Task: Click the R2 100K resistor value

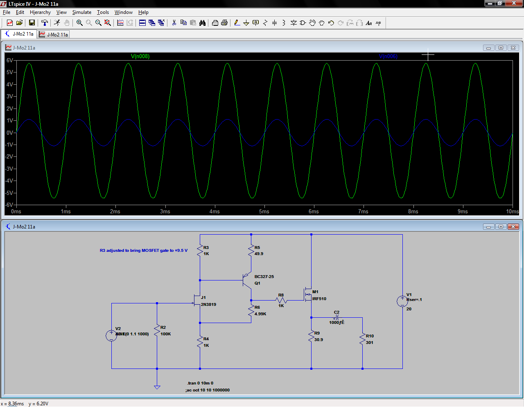Action: point(166,334)
